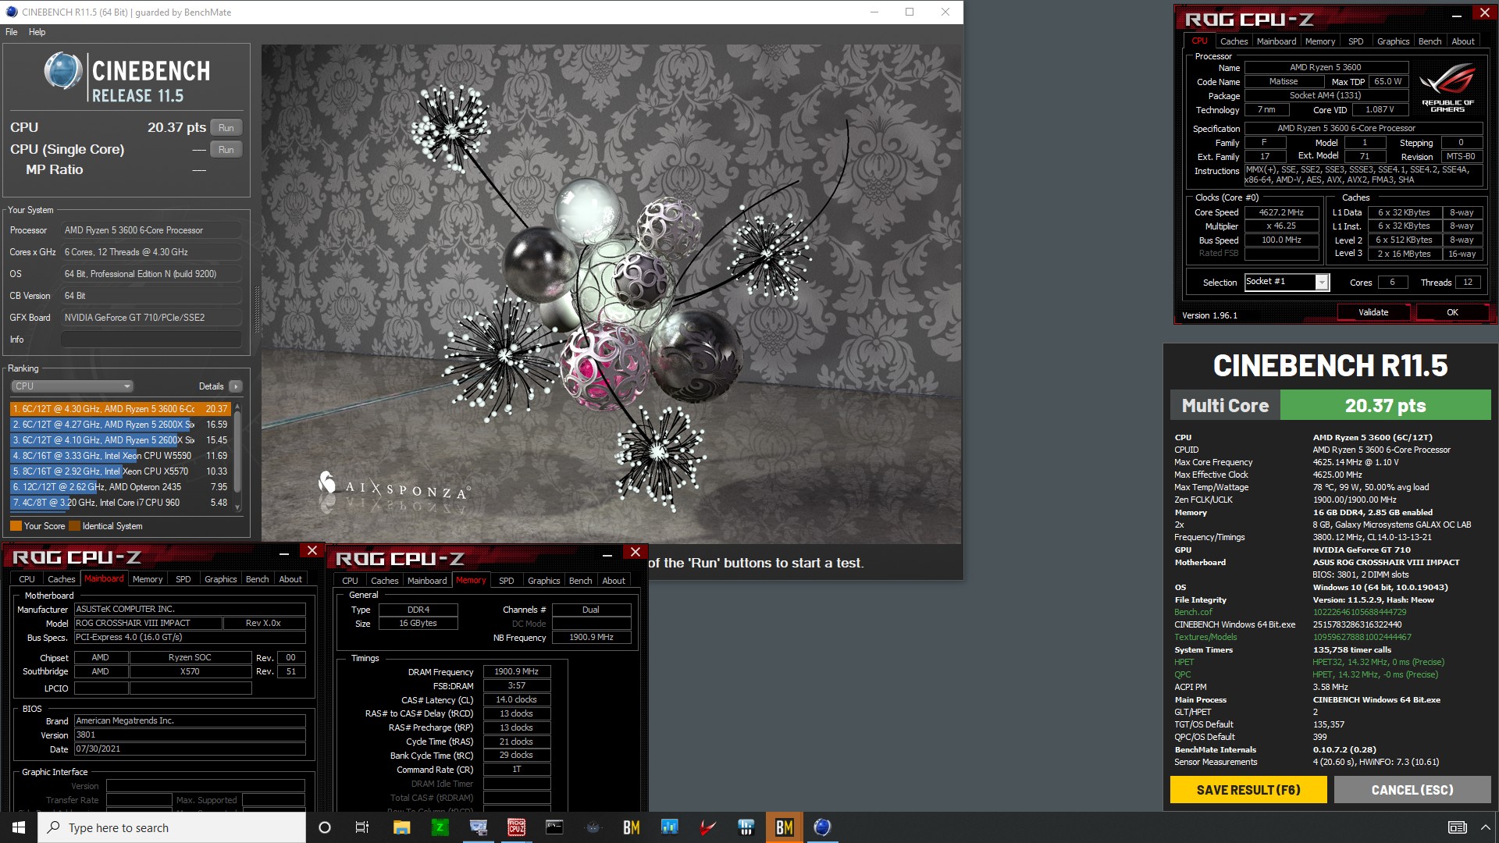Click the HPET timer link
Image resolution: width=1499 pixels, height=843 pixels.
1184,662
